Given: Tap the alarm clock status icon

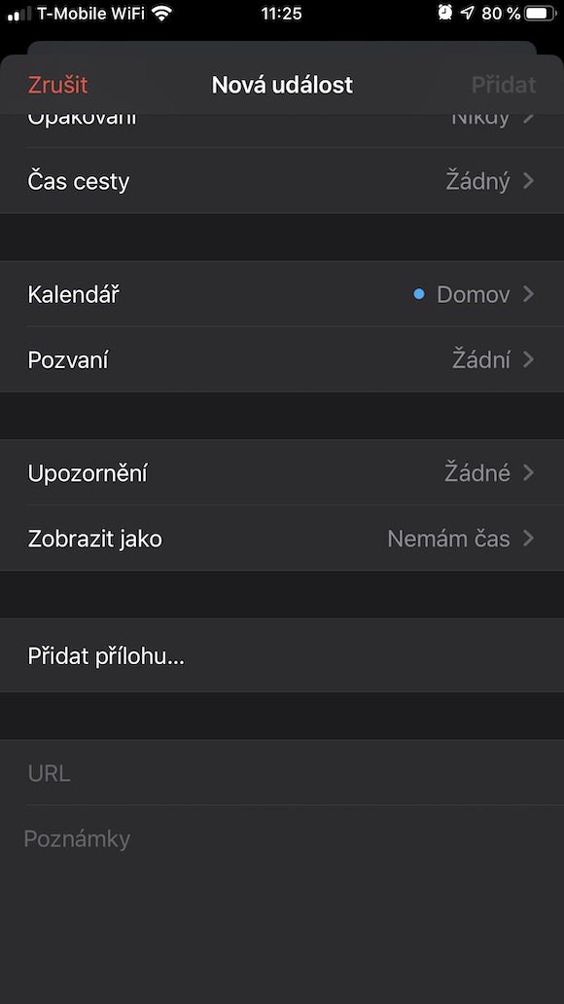Looking at the screenshot, I should pos(445,12).
